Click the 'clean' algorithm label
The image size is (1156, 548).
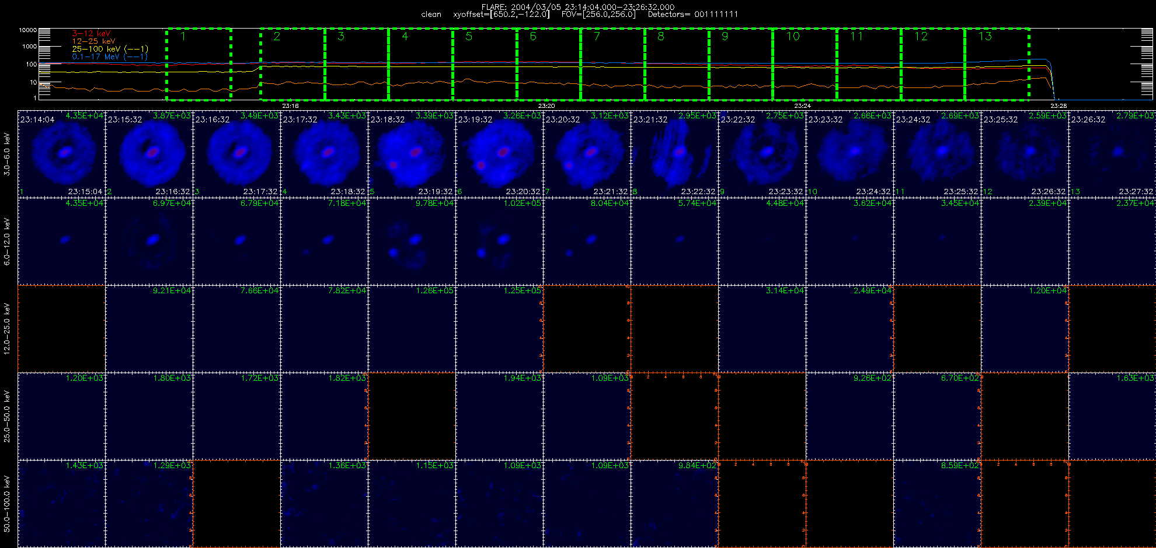(431, 15)
